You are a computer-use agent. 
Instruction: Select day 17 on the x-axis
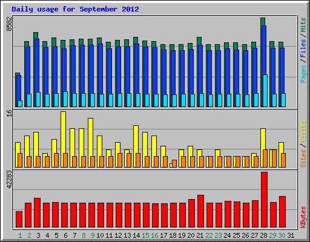163,235
